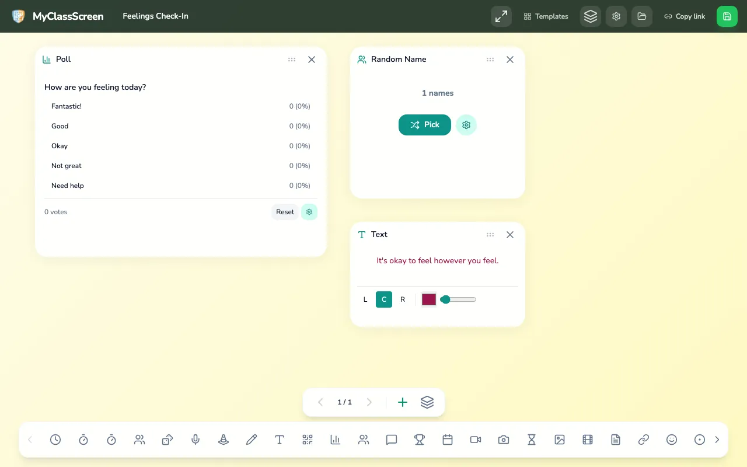Click the Pick button in Random Name
The image size is (747, 467).
[x=425, y=125]
